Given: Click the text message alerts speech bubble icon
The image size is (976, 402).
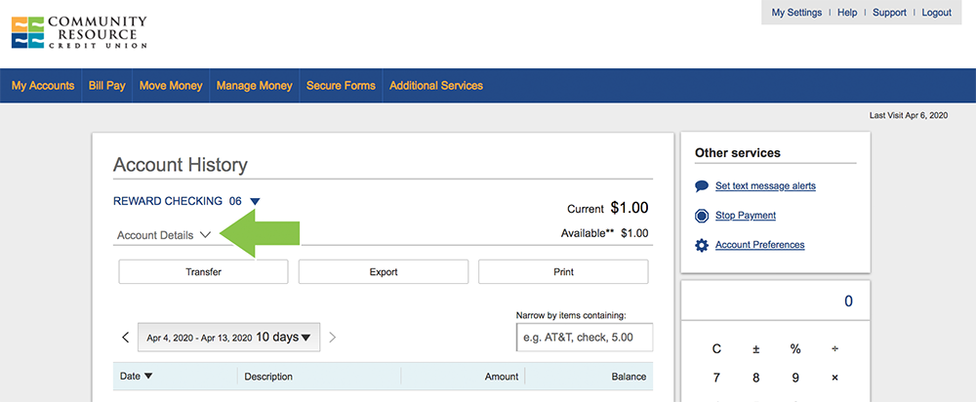Looking at the screenshot, I should coord(702,186).
